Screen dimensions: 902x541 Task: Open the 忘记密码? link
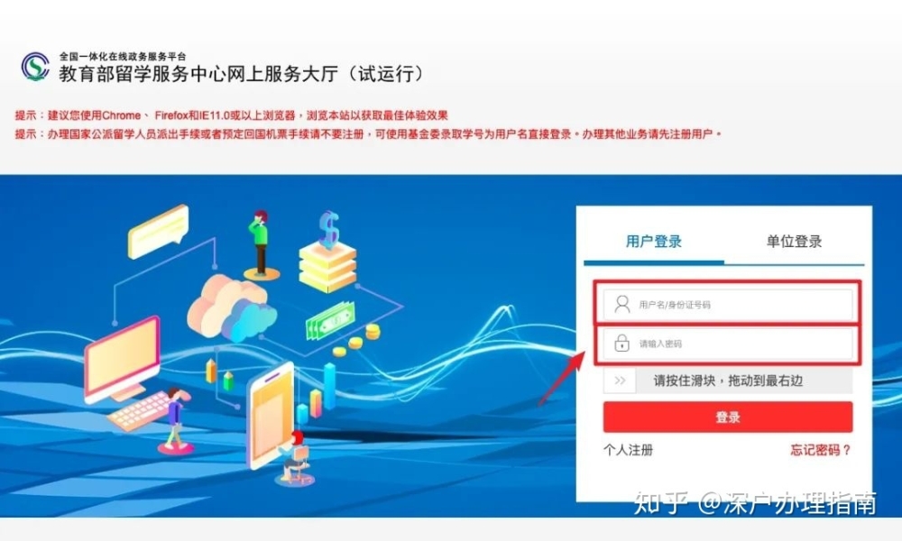point(820,450)
